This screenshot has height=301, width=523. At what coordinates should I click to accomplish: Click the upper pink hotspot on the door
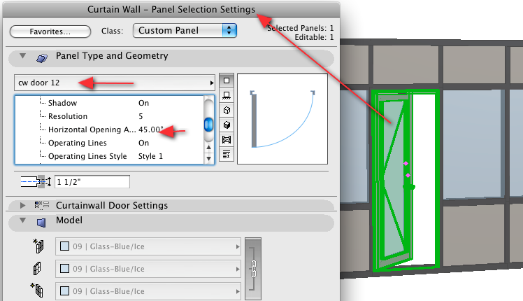click(x=406, y=163)
